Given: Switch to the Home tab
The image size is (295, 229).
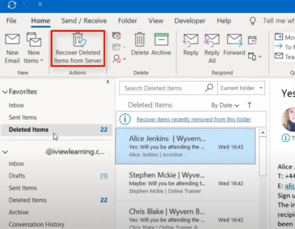Looking at the screenshot, I should pos(40,21).
